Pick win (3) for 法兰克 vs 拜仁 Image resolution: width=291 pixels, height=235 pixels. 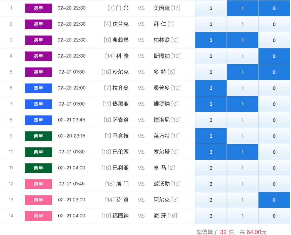click(x=211, y=24)
